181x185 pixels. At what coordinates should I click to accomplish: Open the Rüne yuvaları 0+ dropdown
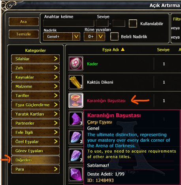tap(94, 36)
